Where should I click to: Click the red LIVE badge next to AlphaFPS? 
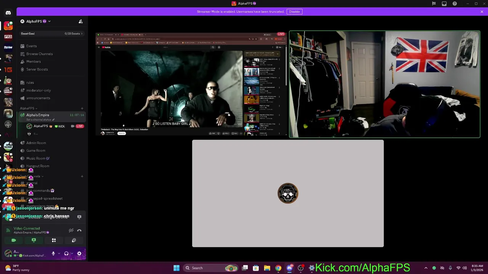(x=79, y=126)
